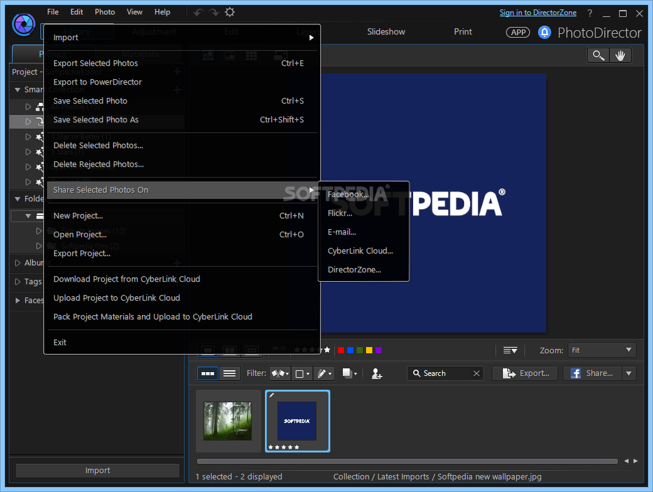
Task: Expand the Tags section
Action: pyautogui.click(x=18, y=282)
